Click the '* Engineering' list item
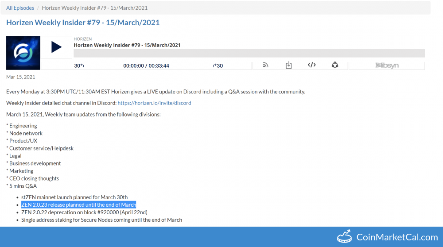The width and height of the screenshot is (443, 247). (x=21, y=126)
